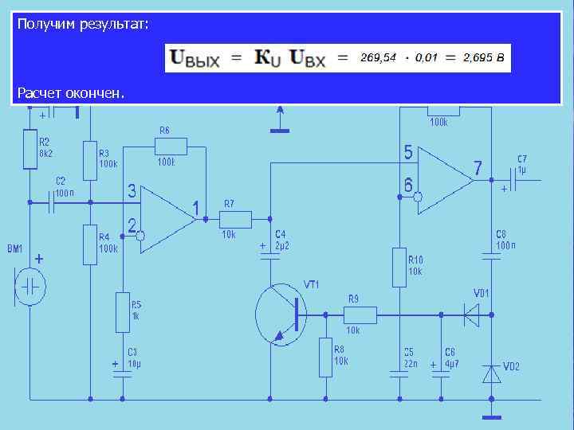Select the VD1 diode symbol
574x430 pixels.
coord(471,315)
